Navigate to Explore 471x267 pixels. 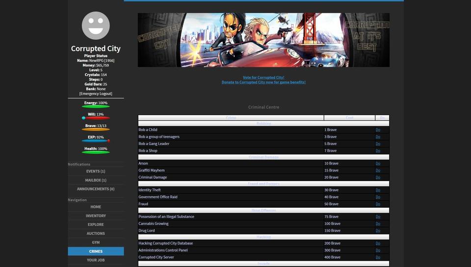[x=96, y=225]
